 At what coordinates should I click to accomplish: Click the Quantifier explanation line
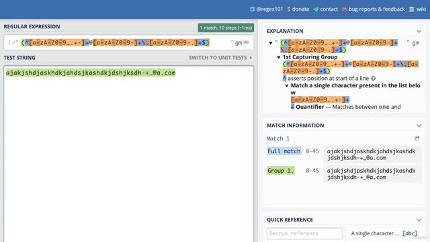point(345,107)
